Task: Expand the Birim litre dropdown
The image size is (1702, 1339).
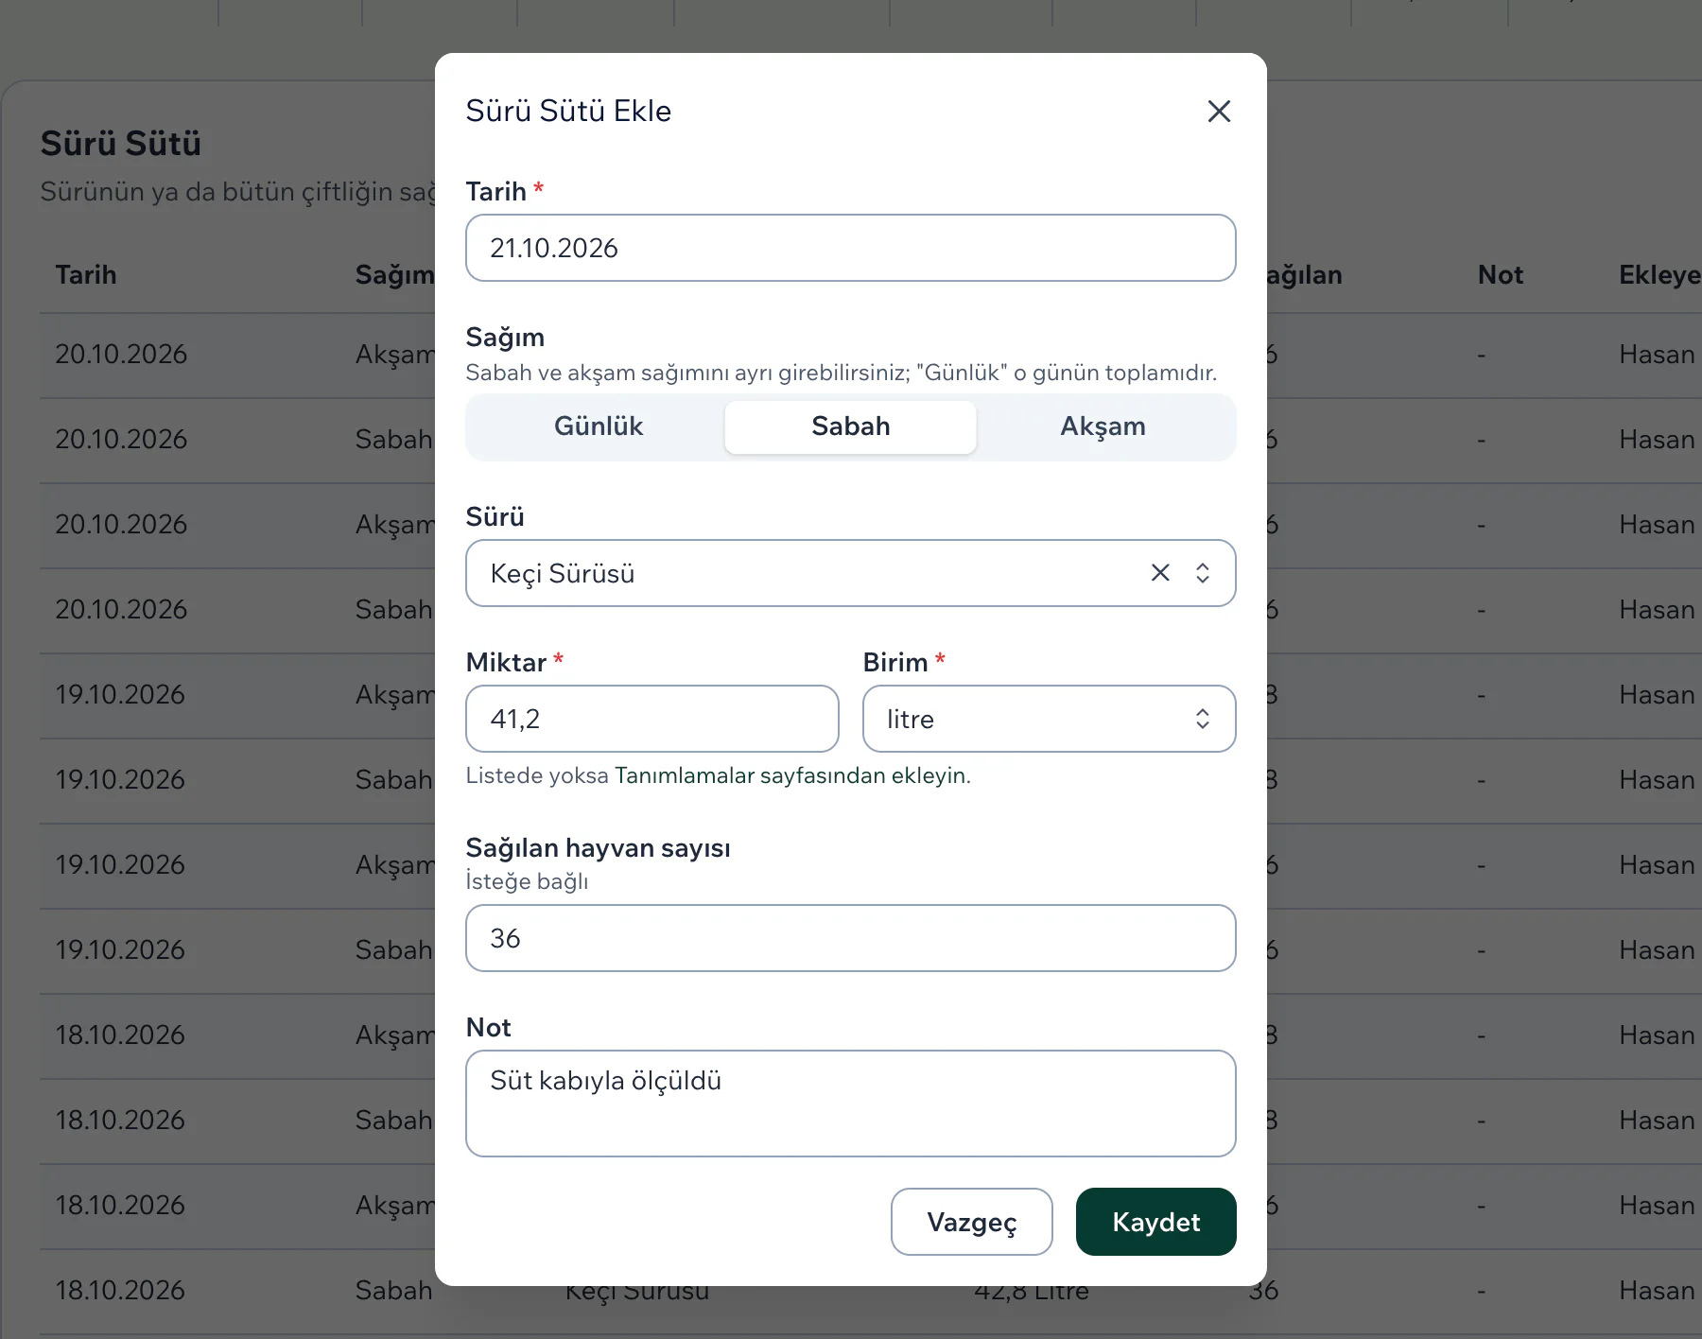Action: pyautogui.click(x=1050, y=719)
